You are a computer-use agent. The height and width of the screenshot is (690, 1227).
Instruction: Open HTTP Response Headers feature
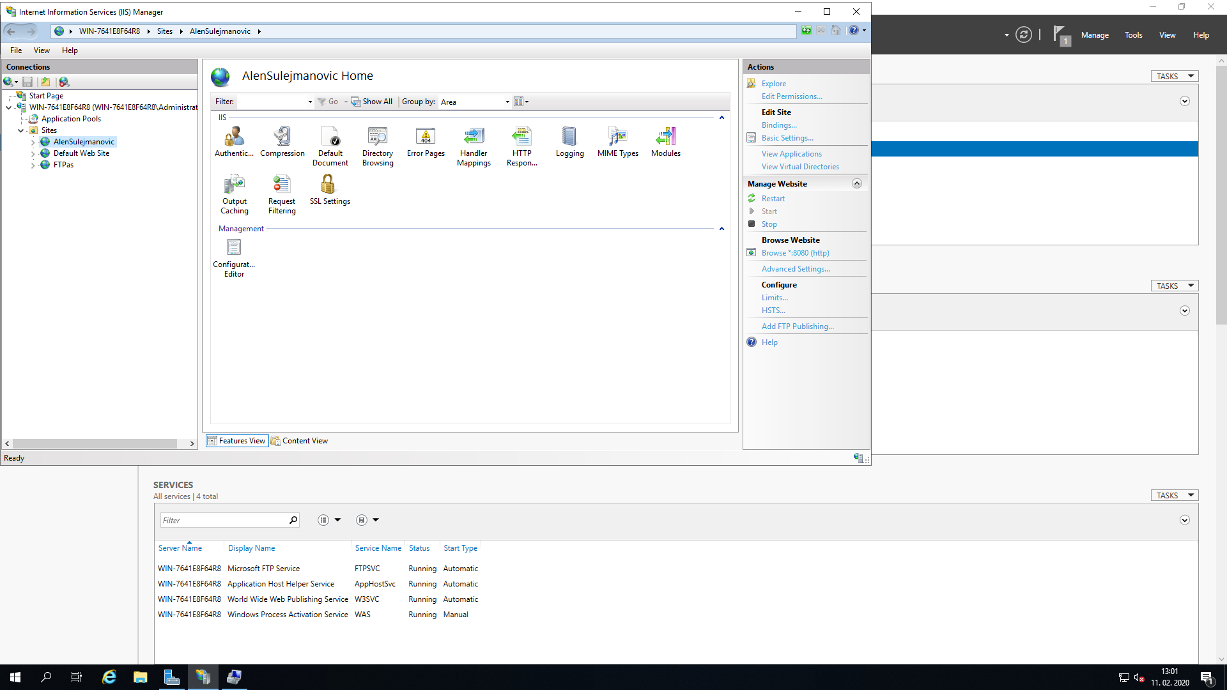[x=522, y=146]
